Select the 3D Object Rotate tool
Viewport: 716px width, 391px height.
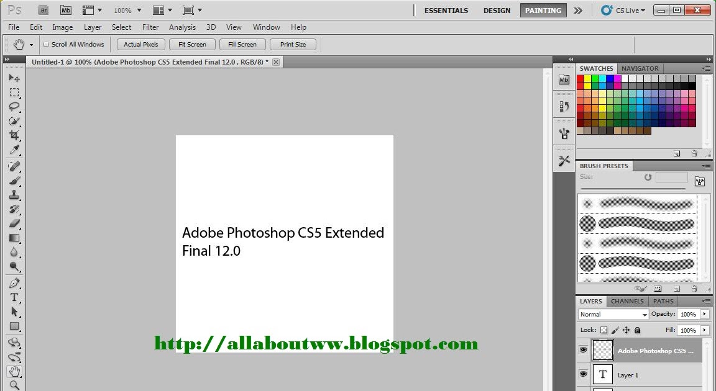coord(14,342)
